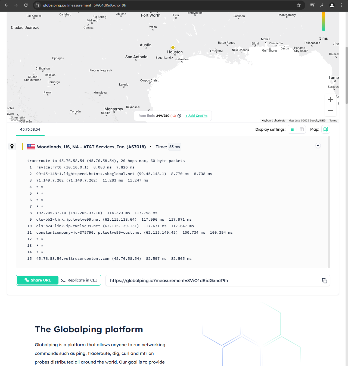Viewport: 348px width, 366px height.
Task: Click Fort Worth label on the map
Action: click(x=151, y=15)
